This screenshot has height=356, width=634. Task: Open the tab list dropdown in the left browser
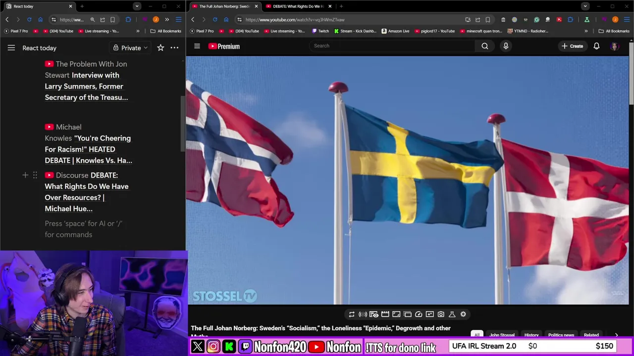137,6
